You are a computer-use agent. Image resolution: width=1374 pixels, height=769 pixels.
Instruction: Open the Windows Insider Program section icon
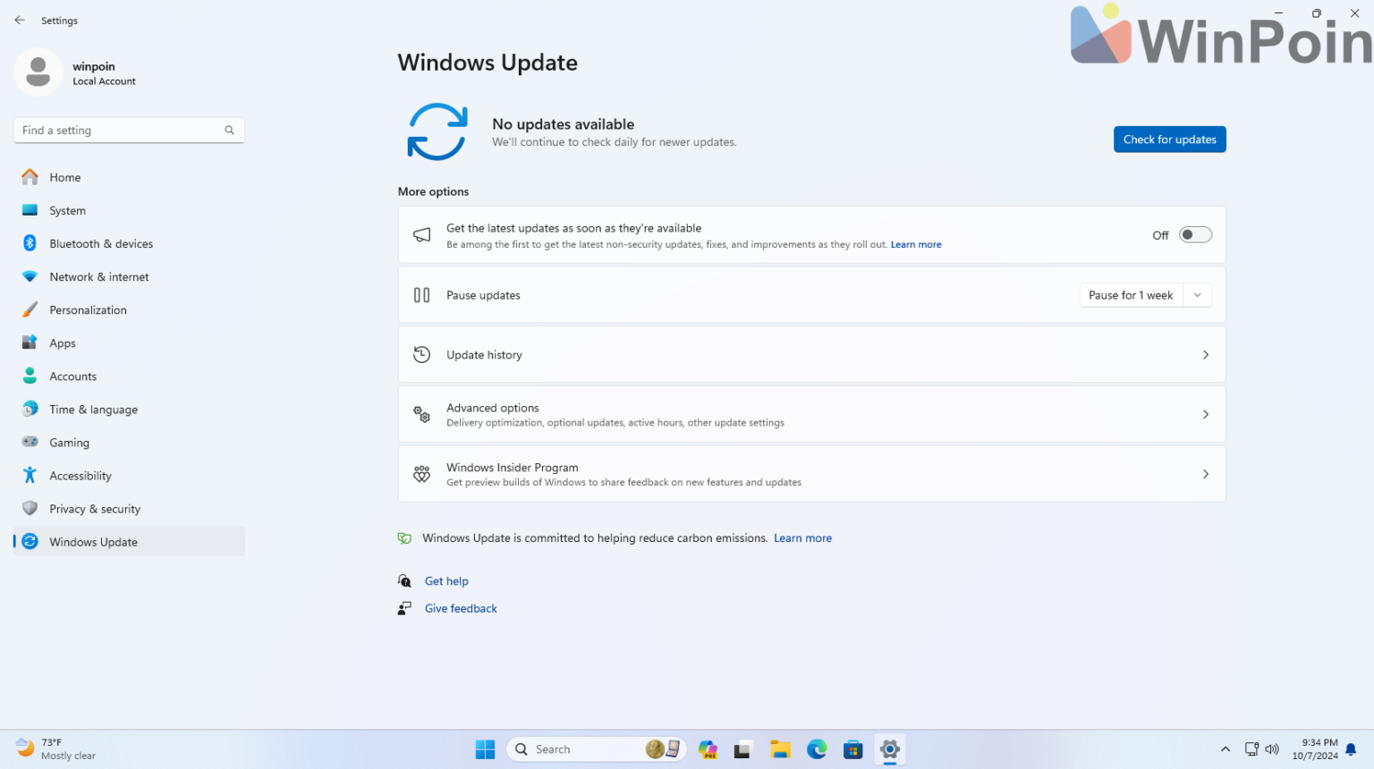(421, 474)
